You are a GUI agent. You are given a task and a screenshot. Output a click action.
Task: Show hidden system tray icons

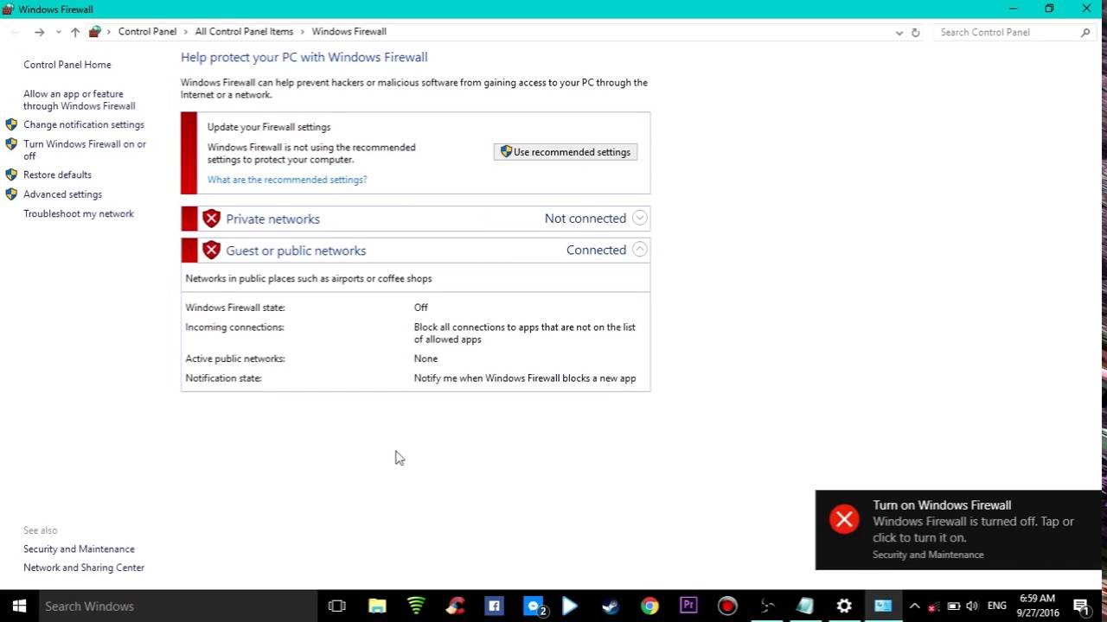click(x=914, y=606)
